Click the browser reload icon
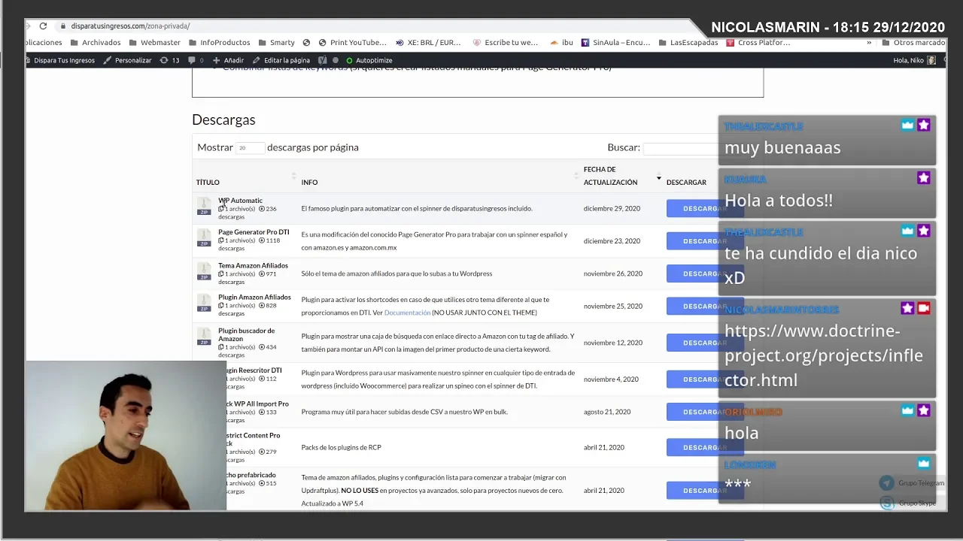This screenshot has height=541, width=963. pos(43,26)
